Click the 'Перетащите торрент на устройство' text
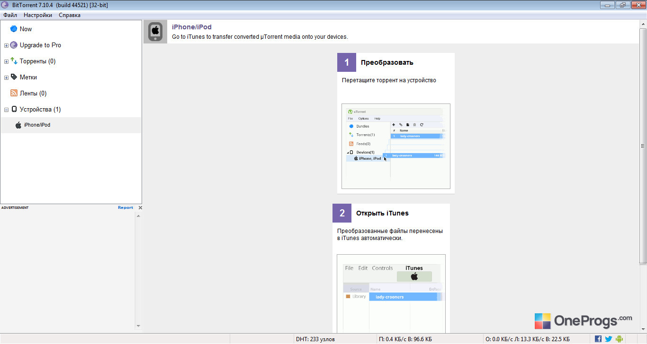This screenshot has width=647, height=344. coord(389,80)
